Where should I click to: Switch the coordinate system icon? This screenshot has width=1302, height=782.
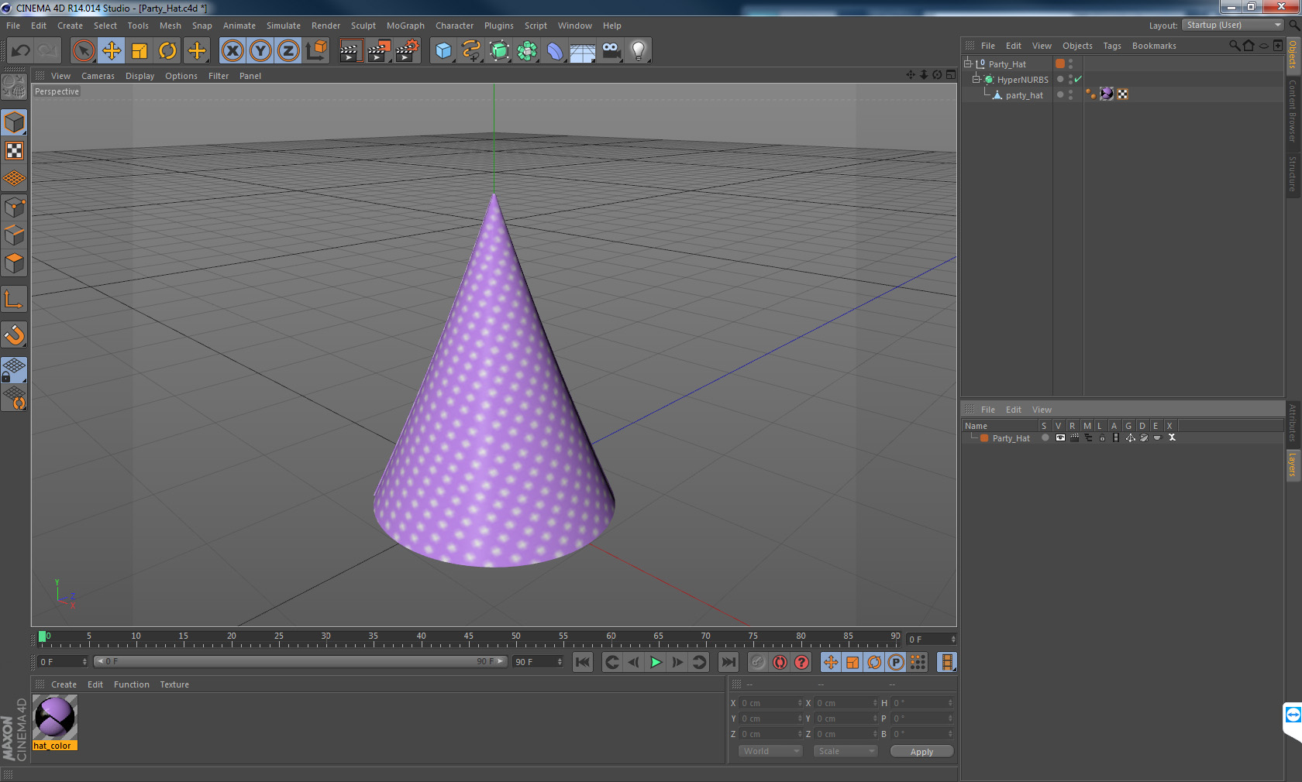316,51
